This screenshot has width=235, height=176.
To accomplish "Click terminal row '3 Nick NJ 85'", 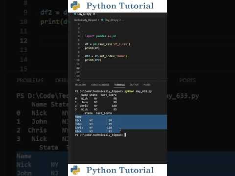I will [96, 110].
